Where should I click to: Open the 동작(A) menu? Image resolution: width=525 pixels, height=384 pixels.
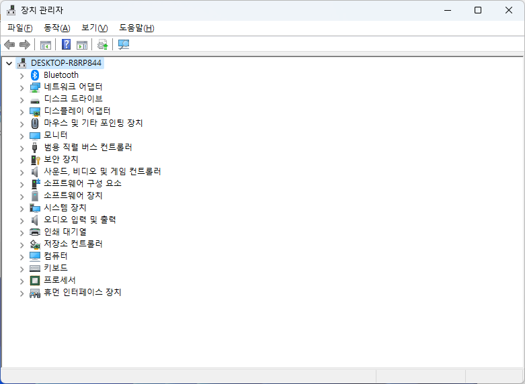57,28
